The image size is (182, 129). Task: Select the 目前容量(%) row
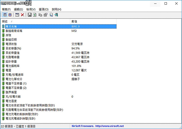(x=59, y=48)
